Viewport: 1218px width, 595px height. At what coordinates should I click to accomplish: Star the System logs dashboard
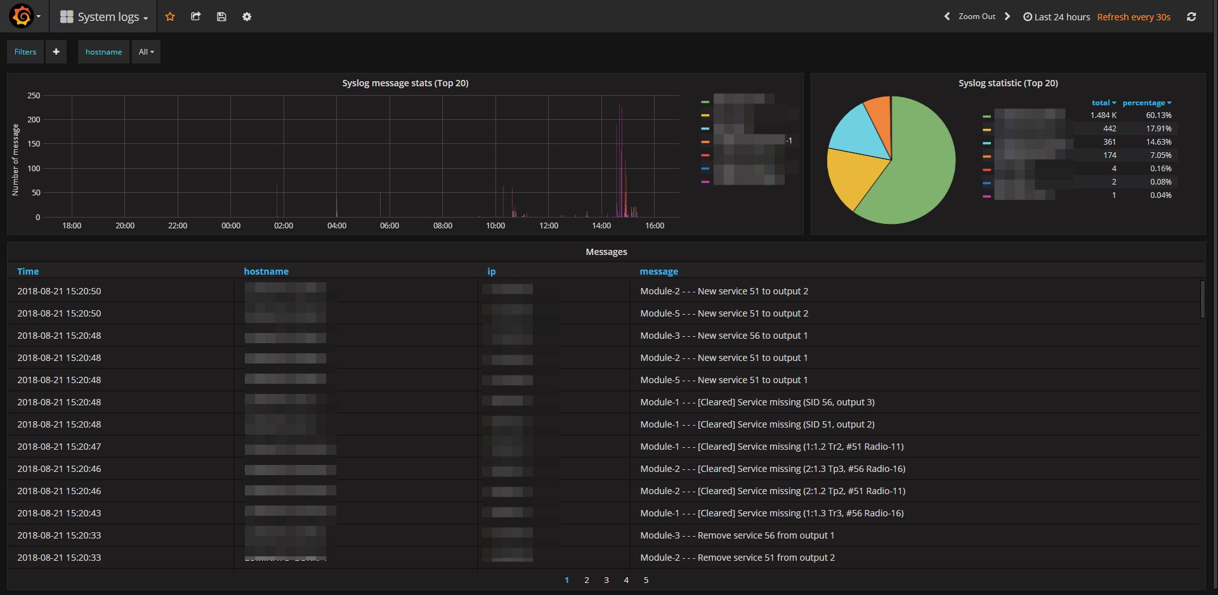pyautogui.click(x=170, y=16)
